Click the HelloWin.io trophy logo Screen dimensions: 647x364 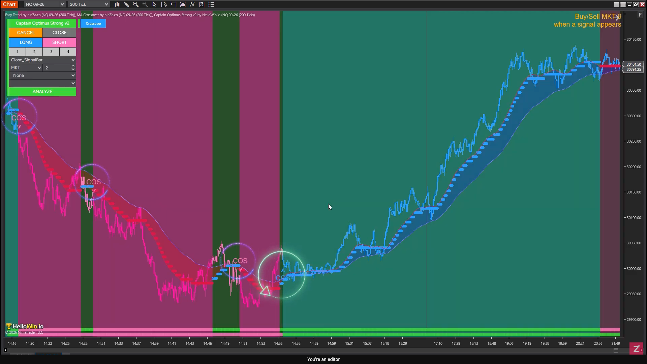tap(25, 326)
